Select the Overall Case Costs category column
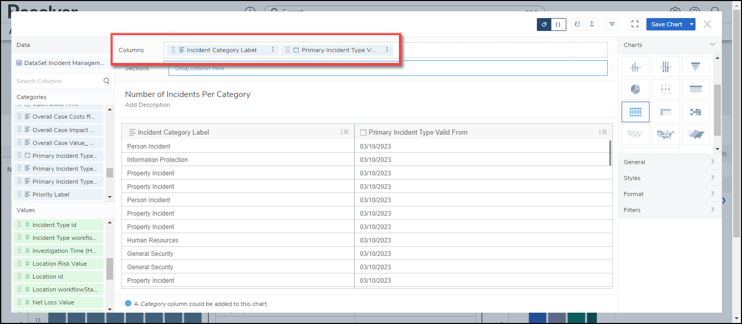Screen dimensions: 742x324 (59, 117)
